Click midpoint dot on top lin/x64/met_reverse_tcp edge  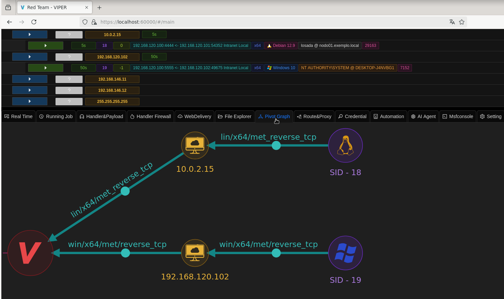tap(276, 145)
